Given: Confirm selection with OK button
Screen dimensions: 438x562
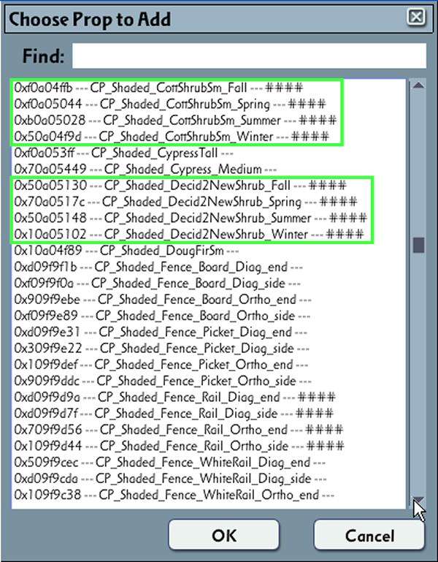Looking at the screenshot, I should click(x=224, y=535).
